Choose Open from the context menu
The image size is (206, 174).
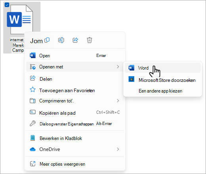[75, 55]
